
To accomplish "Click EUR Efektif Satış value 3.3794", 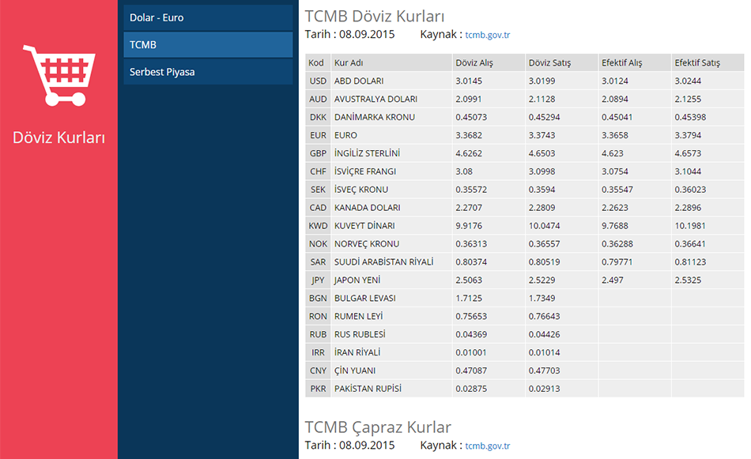I will pyautogui.click(x=688, y=135).
